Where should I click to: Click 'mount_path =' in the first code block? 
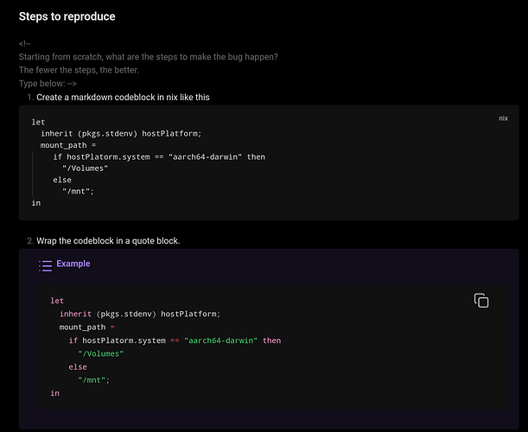(x=68, y=145)
